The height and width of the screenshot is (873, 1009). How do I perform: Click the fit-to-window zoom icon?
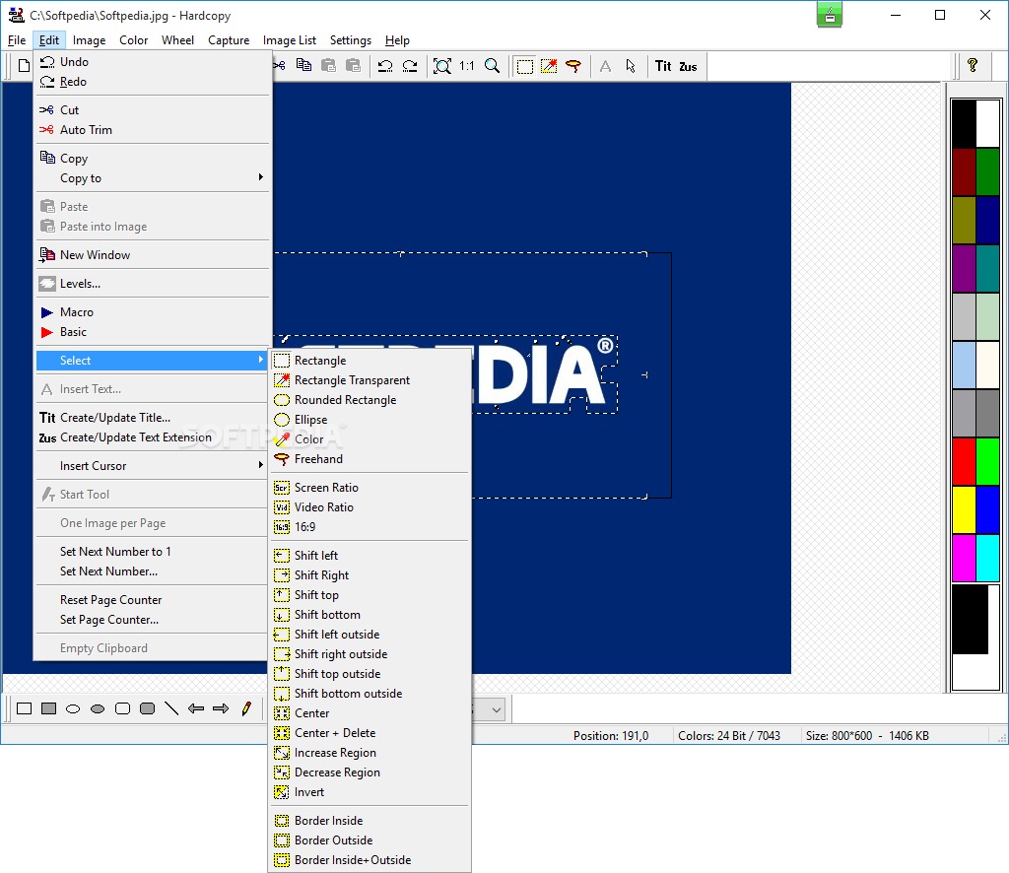coord(442,66)
